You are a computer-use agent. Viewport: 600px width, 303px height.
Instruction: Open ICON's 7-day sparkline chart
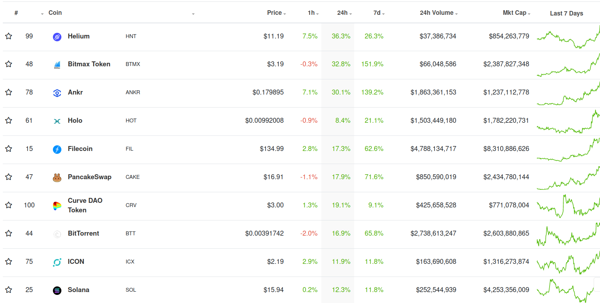point(568,262)
